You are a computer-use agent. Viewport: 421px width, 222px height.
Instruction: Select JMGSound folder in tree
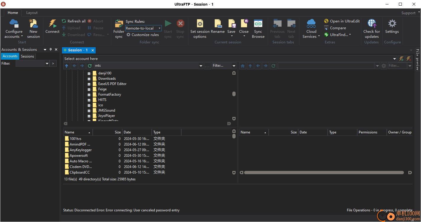point(107,110)
